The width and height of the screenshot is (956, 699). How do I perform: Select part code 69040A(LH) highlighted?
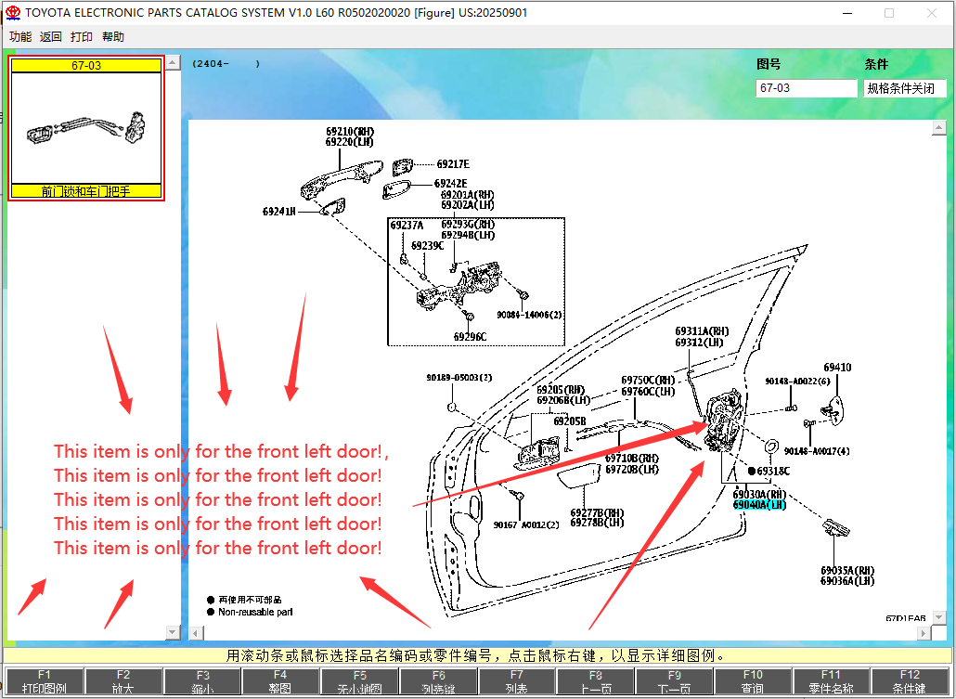click(x=759, y=505)
